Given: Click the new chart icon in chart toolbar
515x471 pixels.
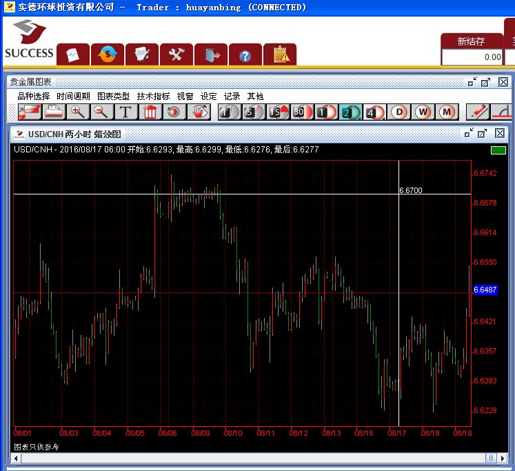Looking at the screenshot, I should pos(30,112).
